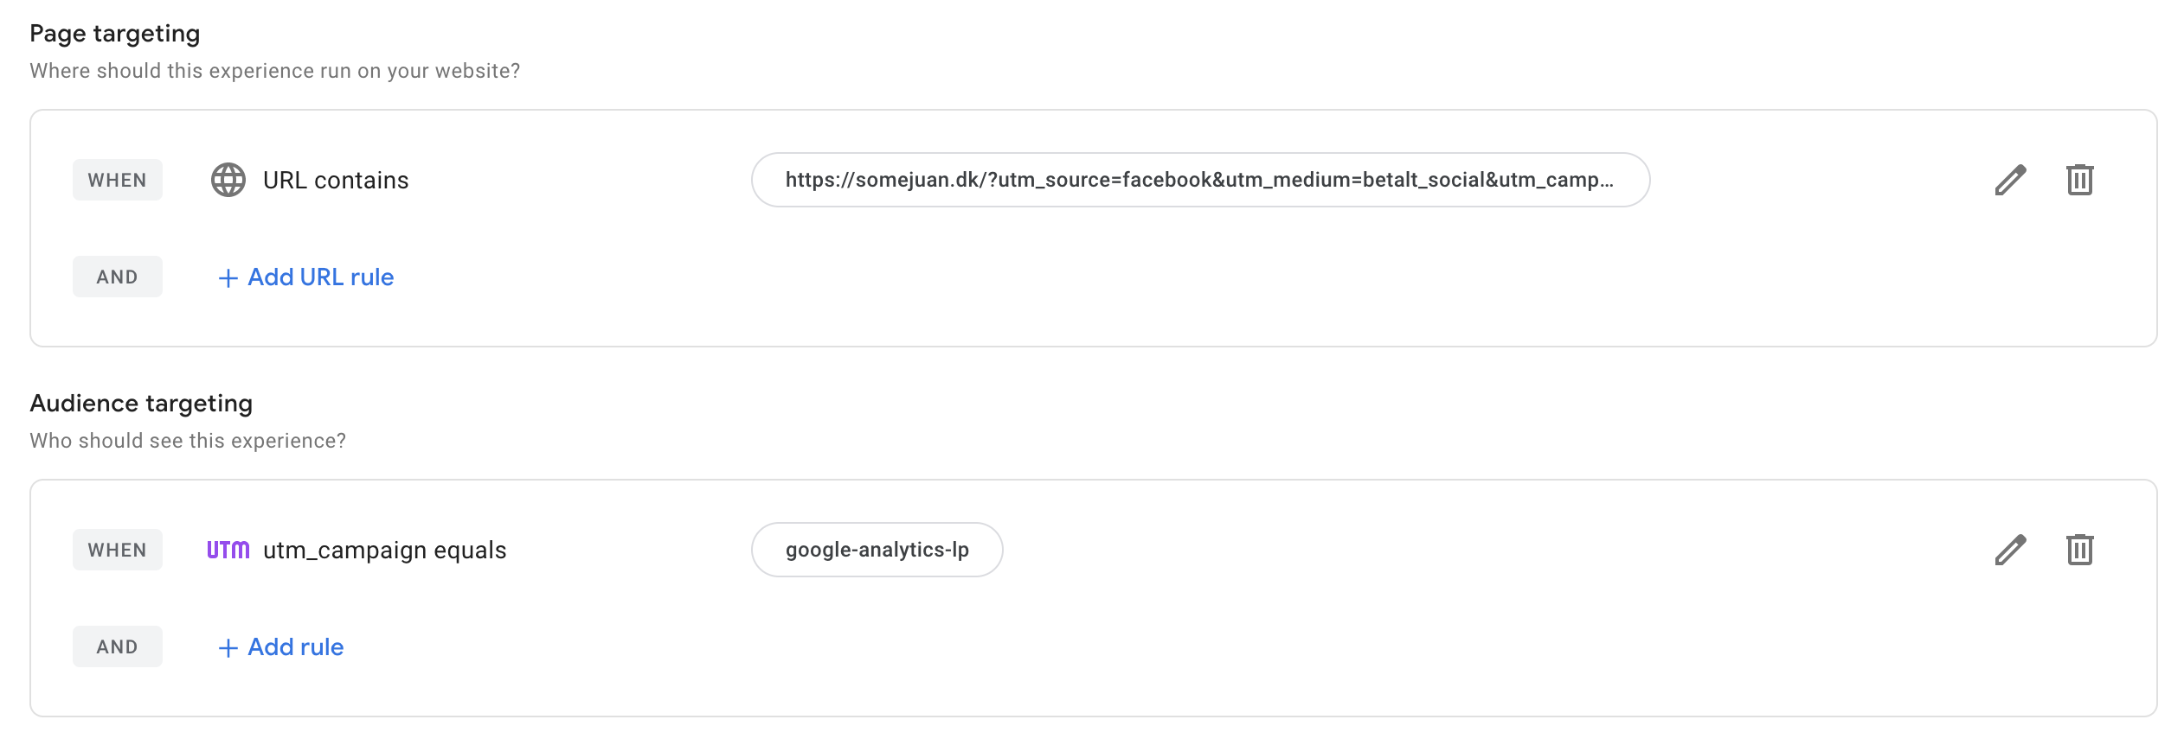Click the AND badge beside Add URL rule
This screenshot has width=2184, height=745.
click(118, 277)
